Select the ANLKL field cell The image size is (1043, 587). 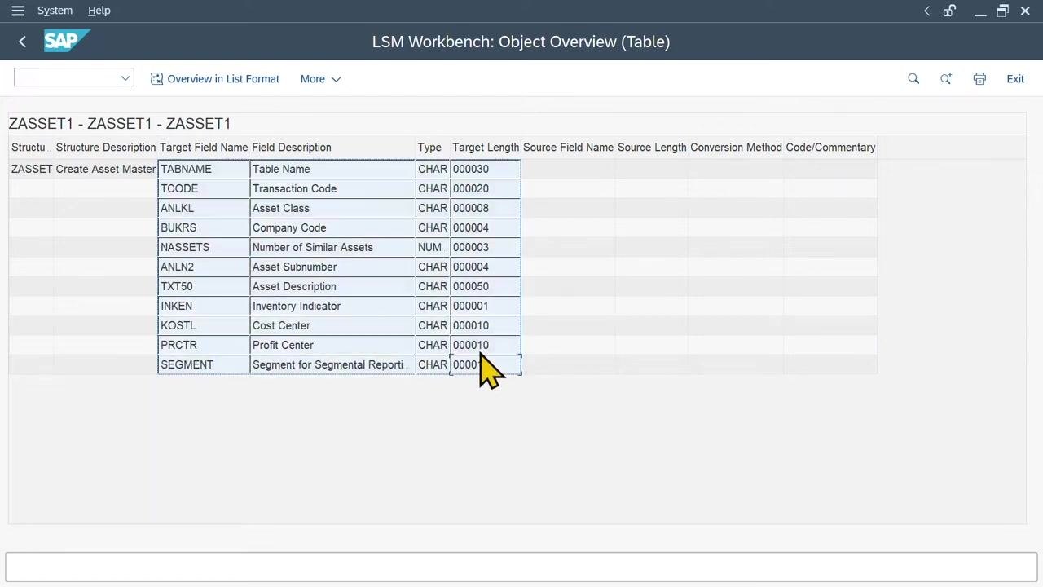(x=204, y=208)
